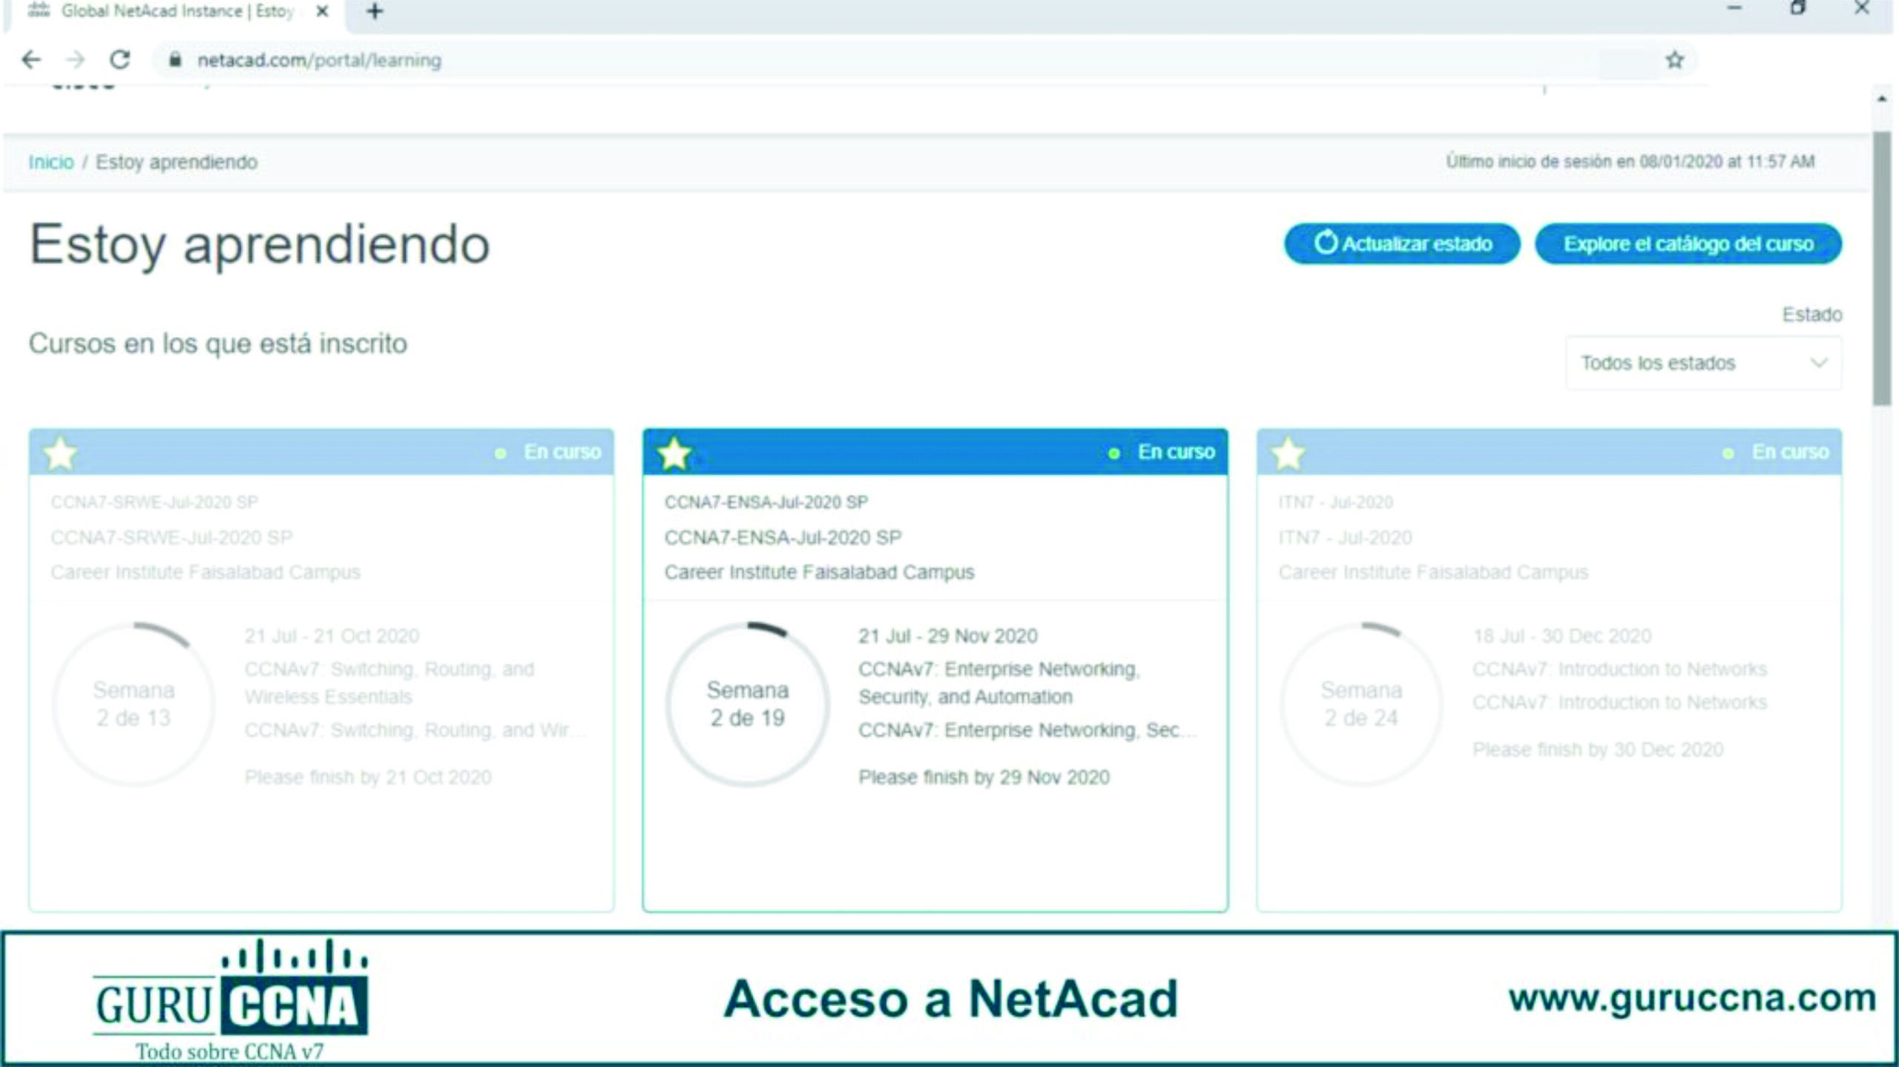Click Career Institute Faisalabad Campus on ITN7 card
The height and width of the screenshot is (1067, 1899).
(x=1433, y=572)
